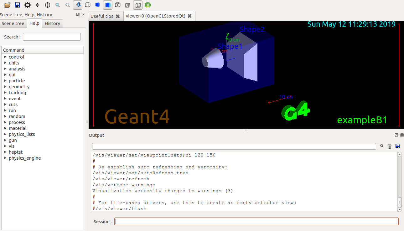Expand the vis command tree
The image size is (404, 231).
tap(11, 146)
